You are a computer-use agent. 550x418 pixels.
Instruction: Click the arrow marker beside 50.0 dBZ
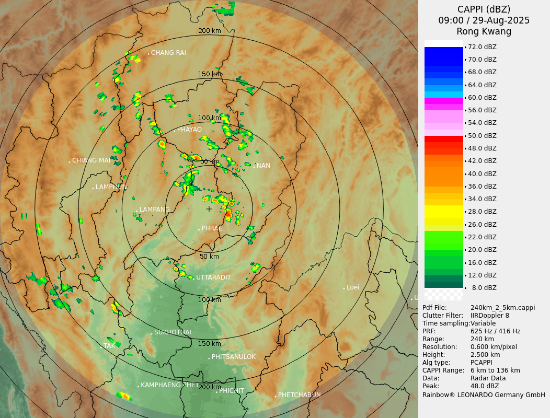465,136
